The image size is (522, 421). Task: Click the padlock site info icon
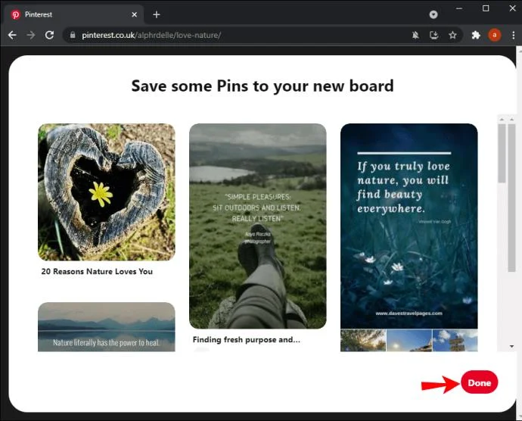73,35
